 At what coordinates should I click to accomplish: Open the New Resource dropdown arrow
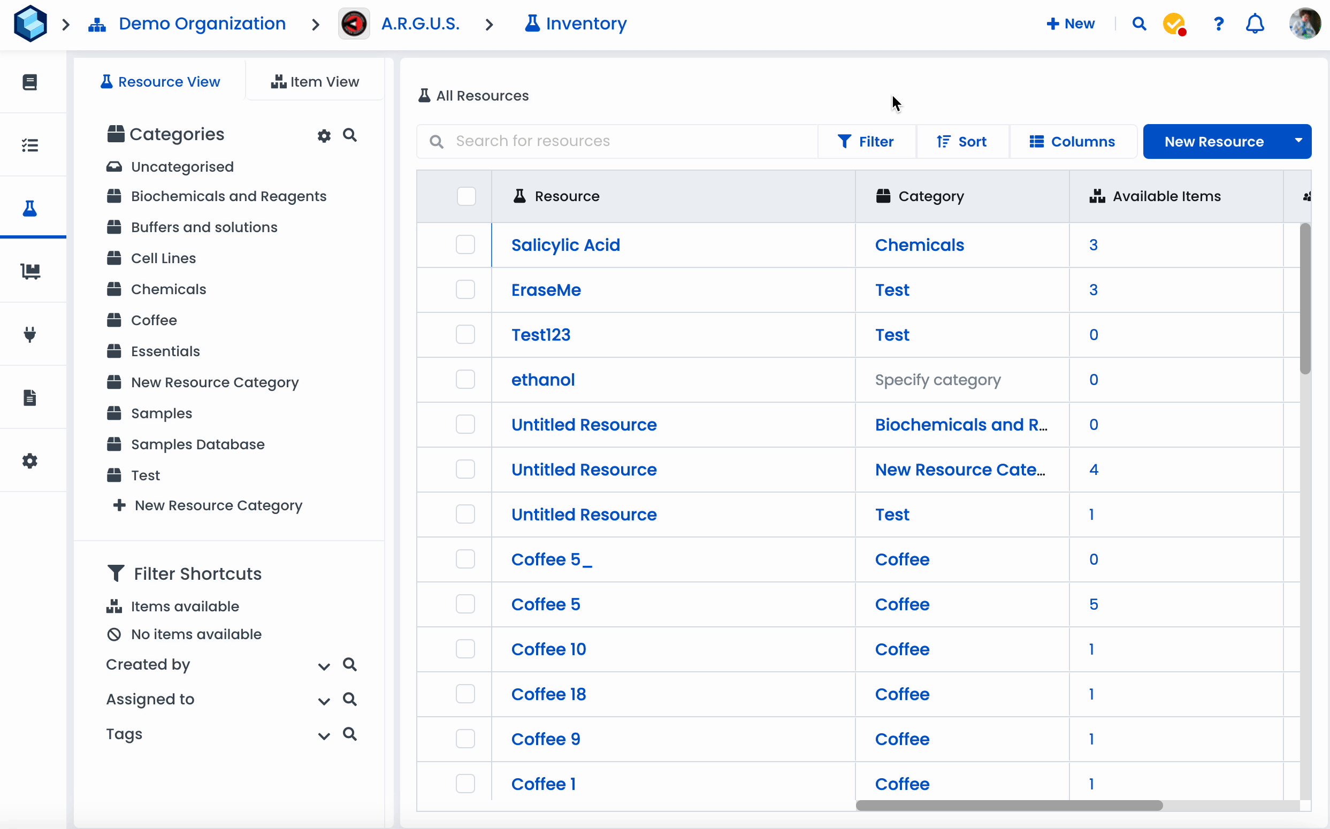click(1298, 141)
